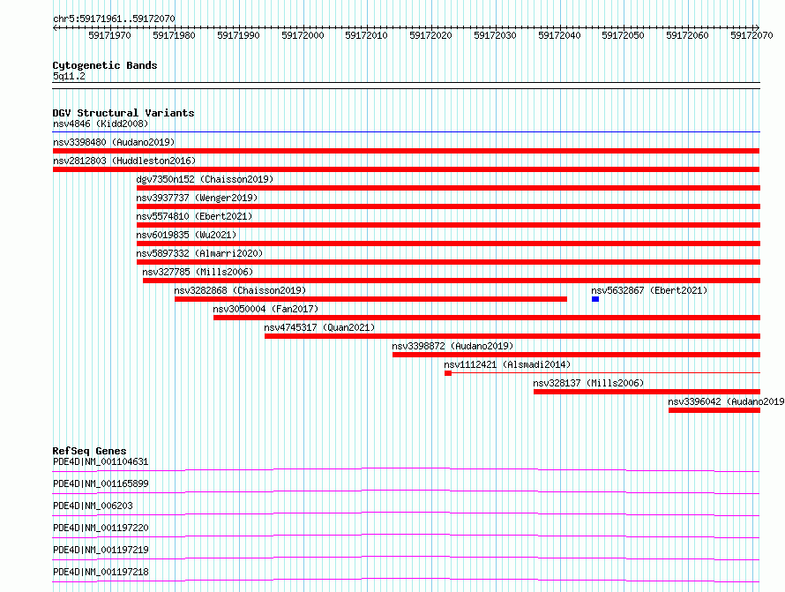Click the Cytogenetic Bands track title
This screenshot has height=592, width=785.
[x=105, y=65]
